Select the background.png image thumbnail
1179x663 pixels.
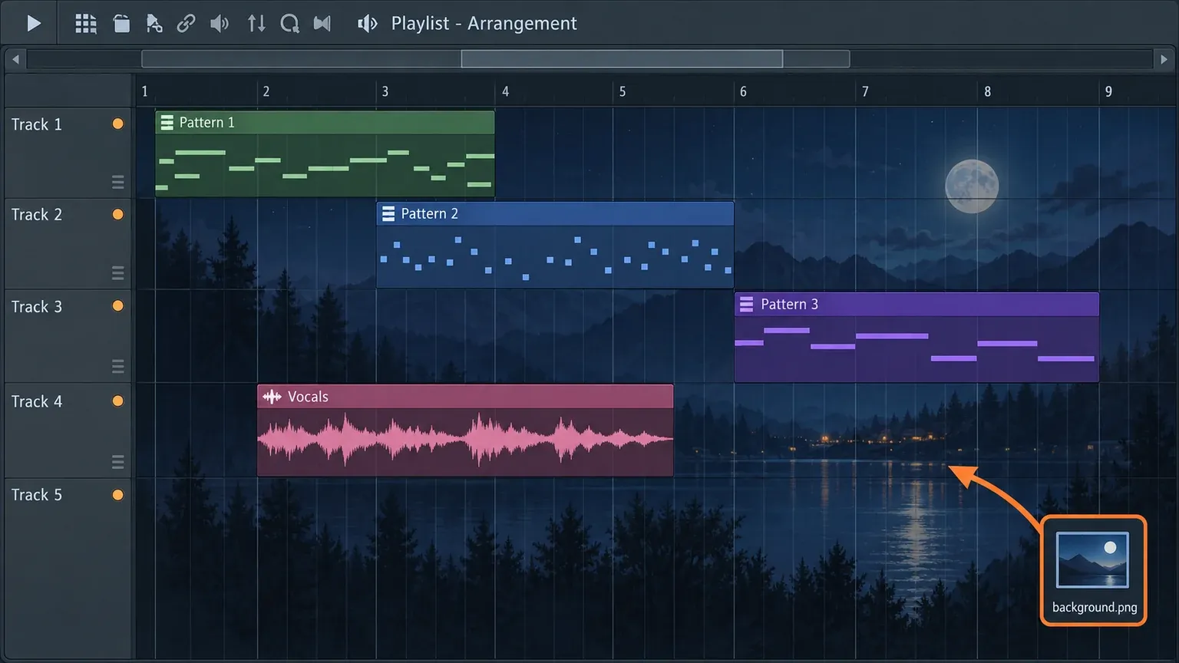point(1093,560)
